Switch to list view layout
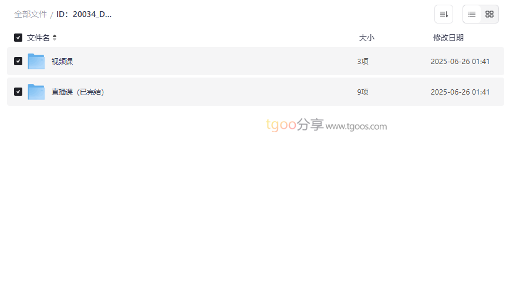The height and width of the screenshot is (302, 513). coord(472,14)
